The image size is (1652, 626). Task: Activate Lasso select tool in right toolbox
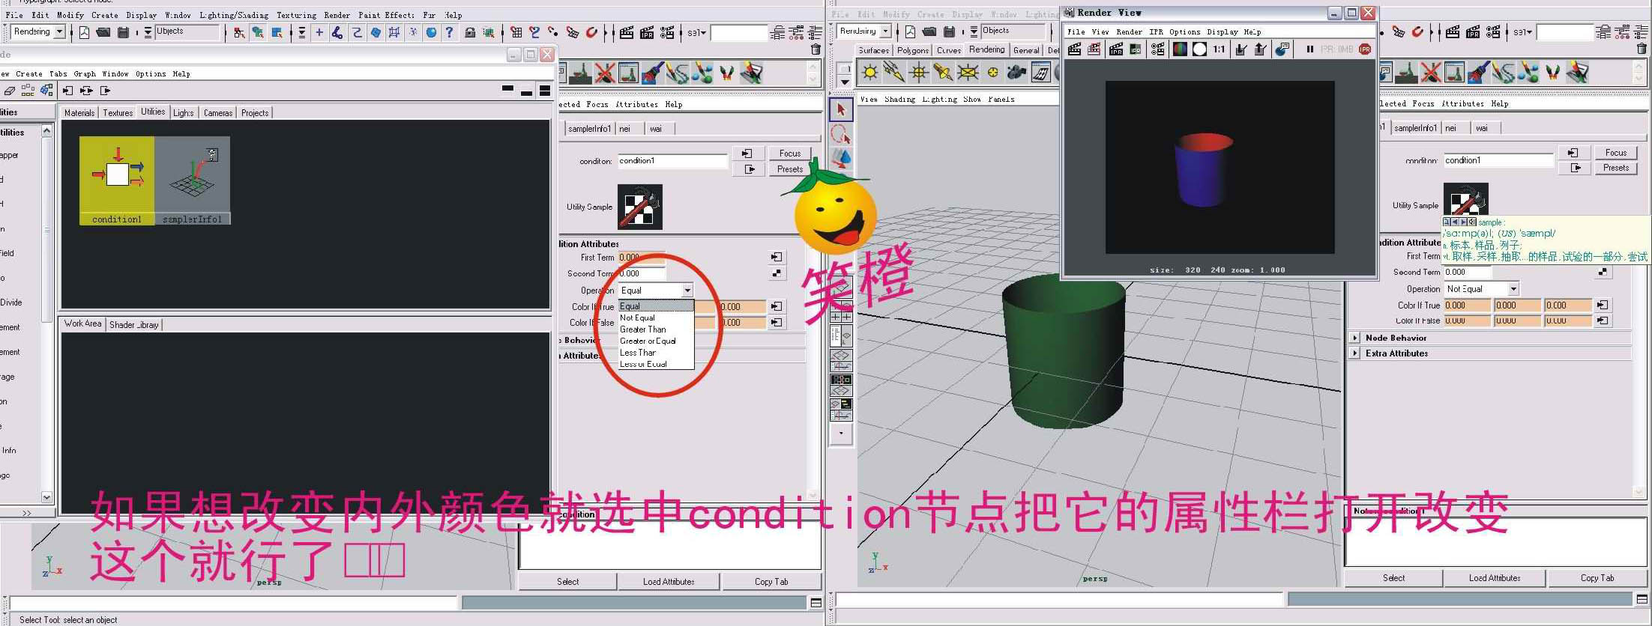pos(841,135)
